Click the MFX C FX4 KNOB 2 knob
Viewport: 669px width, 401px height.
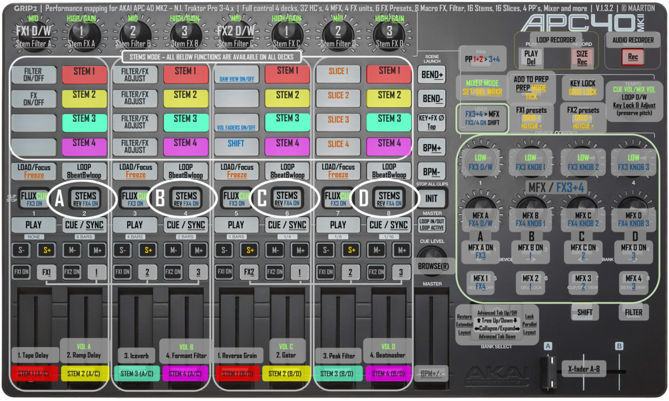(583, 218)
